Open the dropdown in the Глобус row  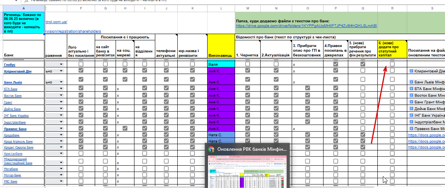click(61, 65)
